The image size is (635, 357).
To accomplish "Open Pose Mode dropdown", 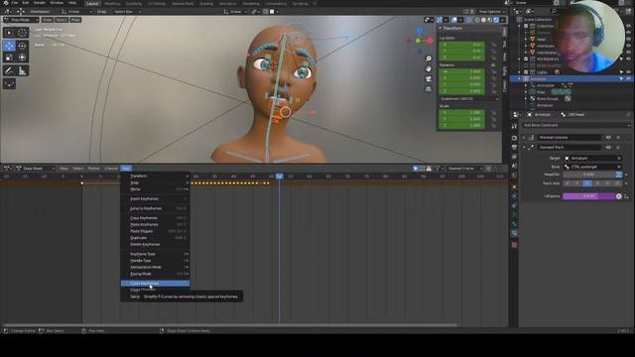I will click(21, 20).
